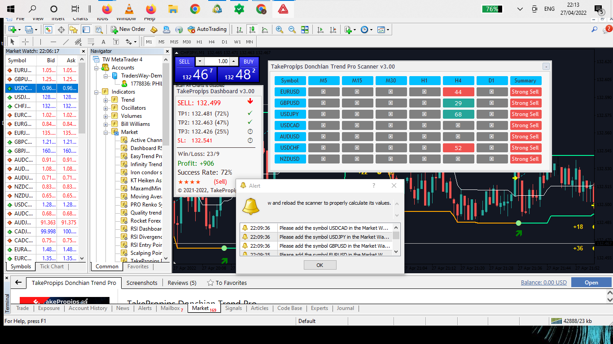Open the templates dropdown arrow
The image size is (613, 344).
(x=388, y=30)
